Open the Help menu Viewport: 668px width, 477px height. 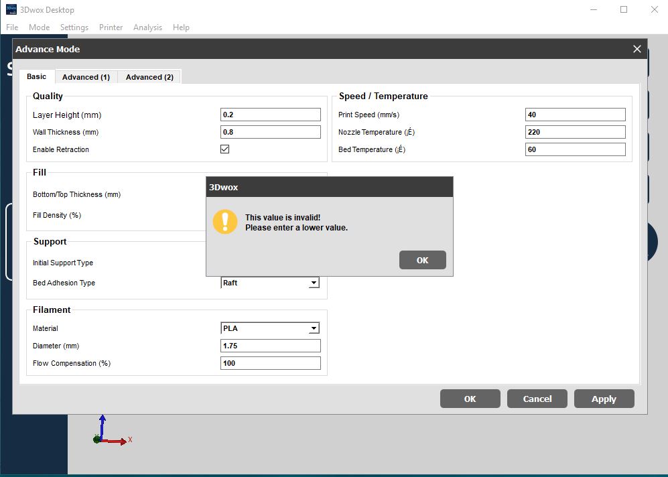pyautogui.click(x=181, y=27)
